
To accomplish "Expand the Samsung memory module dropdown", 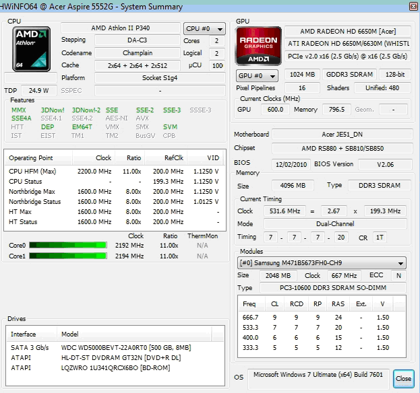I will click(322, 263).
